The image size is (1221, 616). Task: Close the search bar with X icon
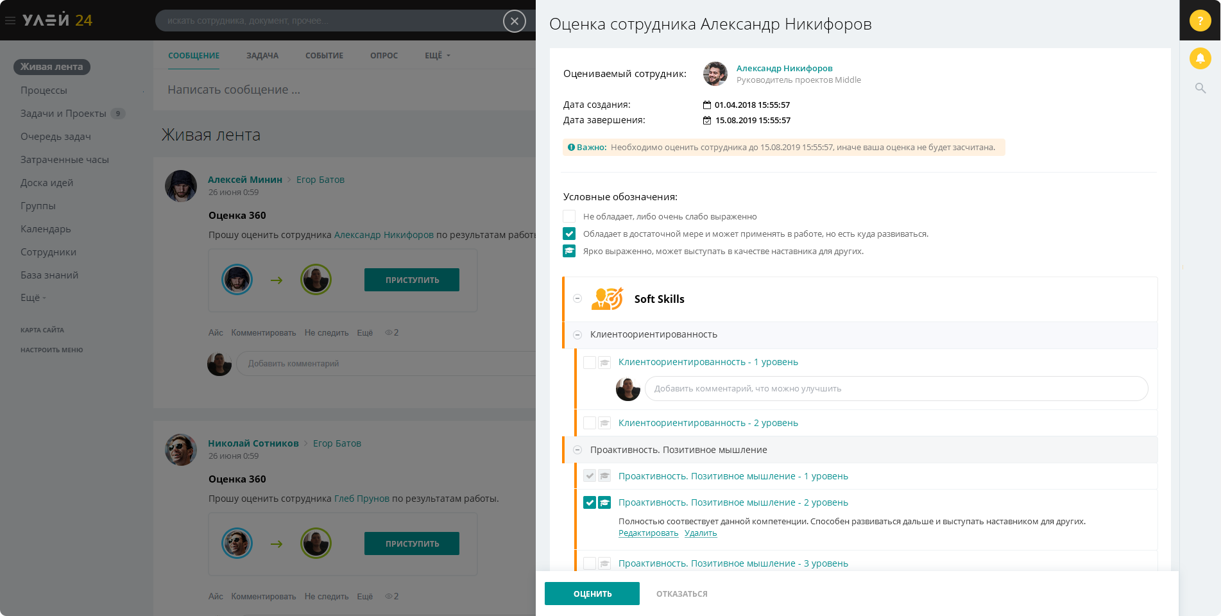point(515,21)
